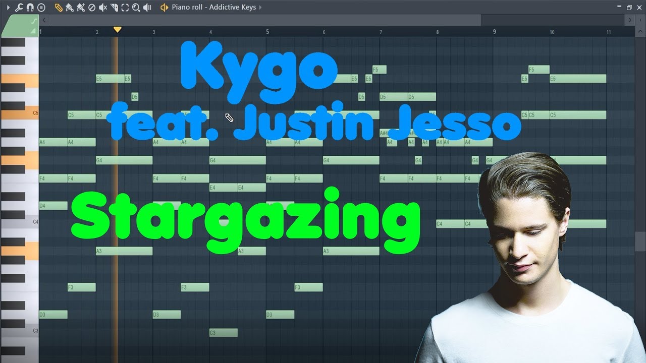Select the long G4 note at bar 4
The image size is (646, 363).
[x=237, y=160]
